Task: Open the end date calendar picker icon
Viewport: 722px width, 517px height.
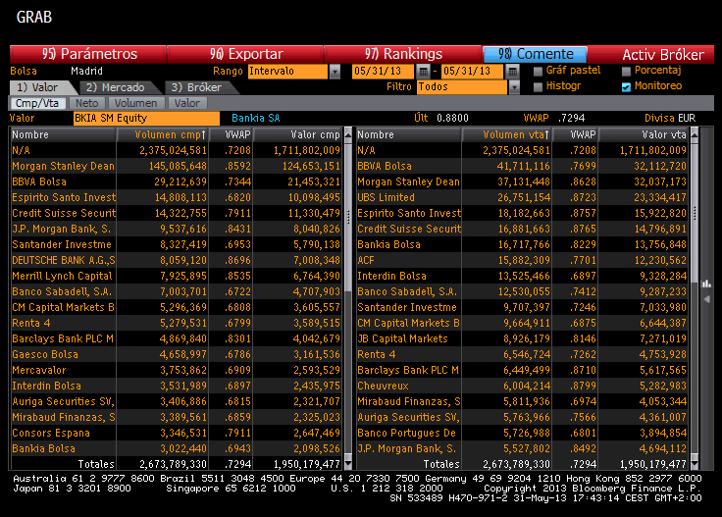Action: (x=512, y=72)
